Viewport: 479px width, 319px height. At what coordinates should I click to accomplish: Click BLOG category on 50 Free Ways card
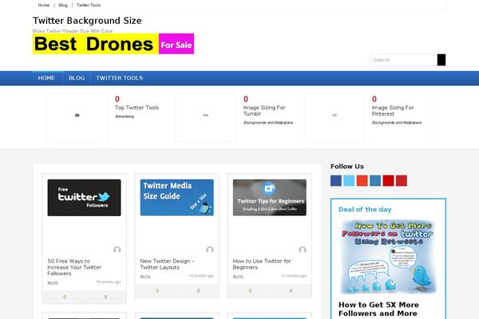[53, 283]
